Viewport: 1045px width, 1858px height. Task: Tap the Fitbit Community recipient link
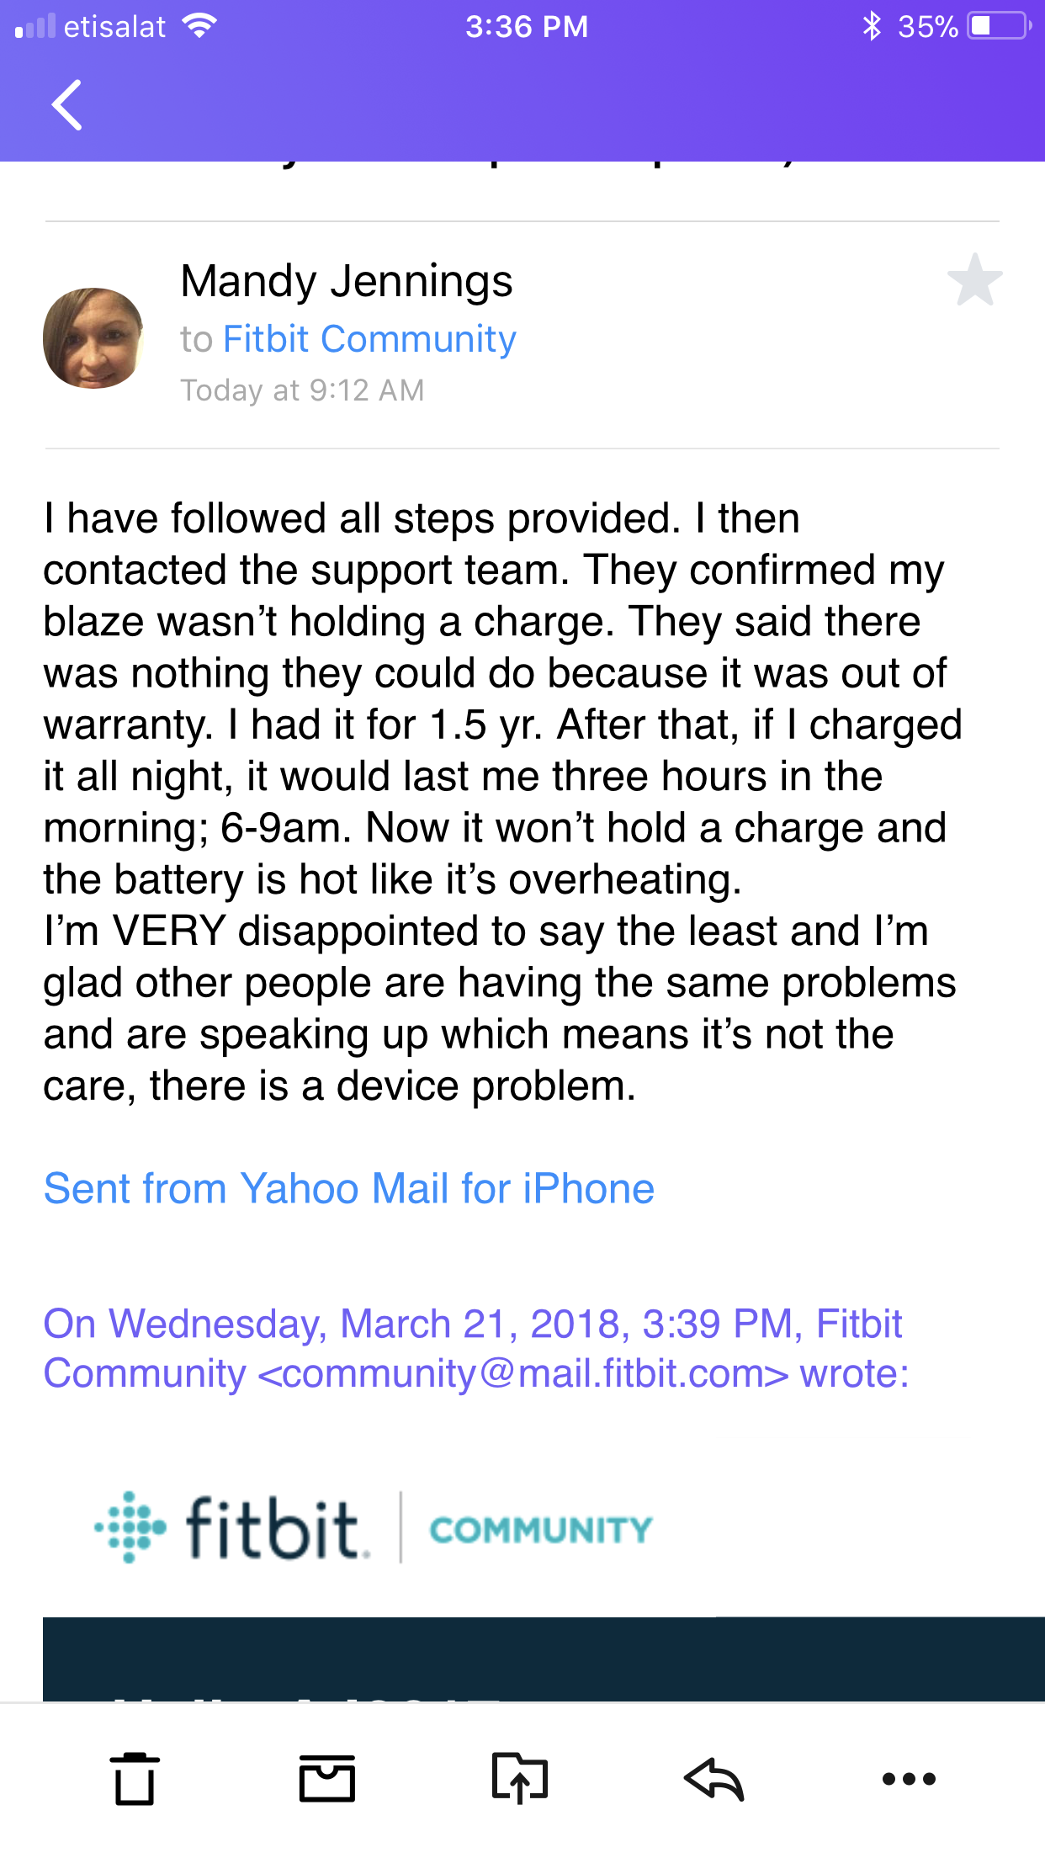click(369, 339)
